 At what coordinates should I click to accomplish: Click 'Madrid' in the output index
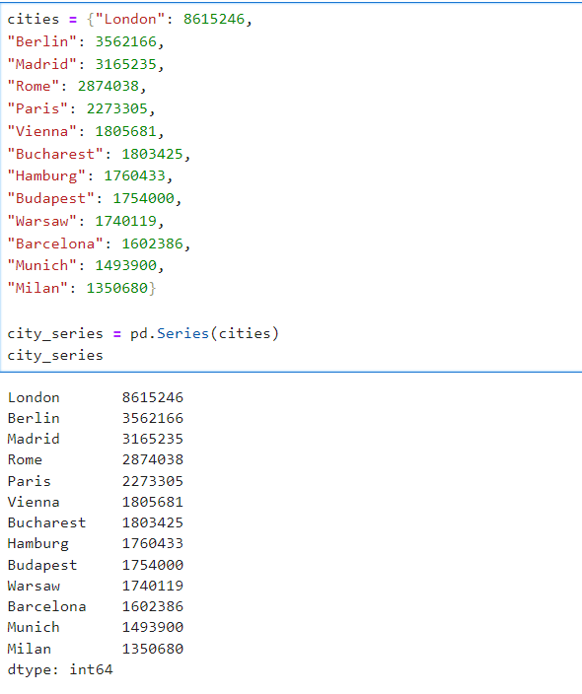coord(34,439)
